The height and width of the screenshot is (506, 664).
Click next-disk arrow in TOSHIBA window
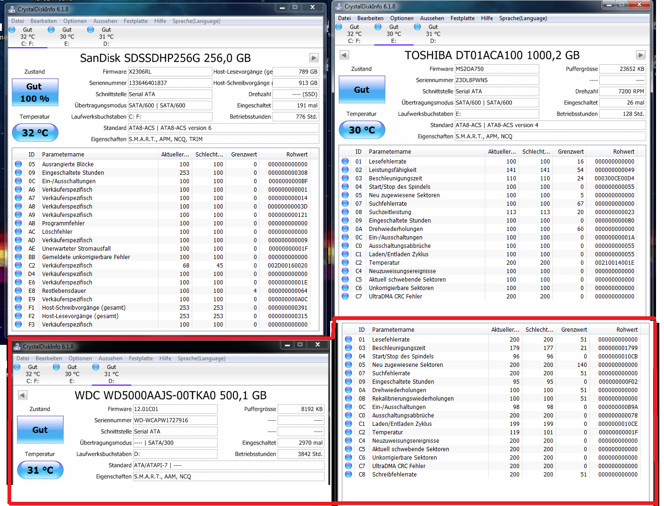pyautogui.click(x=641, y=55)
